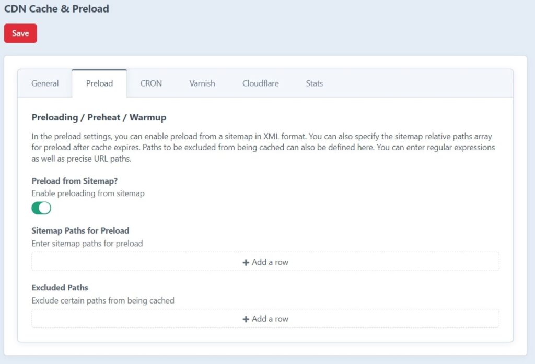View the Cloudflare tab
535x364 pixels.
coord(260,83)
